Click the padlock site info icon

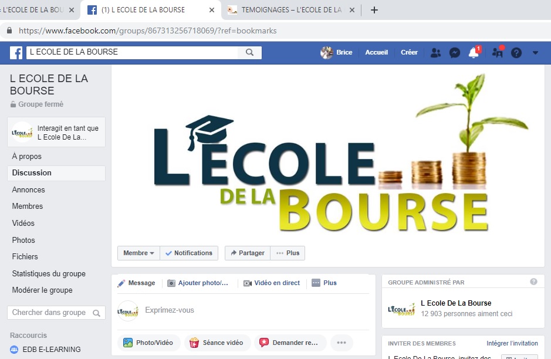coord(9,31)
